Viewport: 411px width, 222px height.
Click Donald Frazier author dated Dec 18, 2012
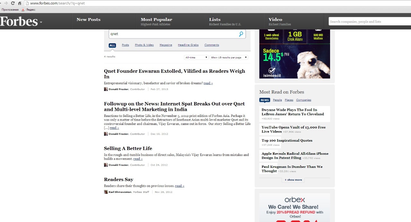(118, 134)
